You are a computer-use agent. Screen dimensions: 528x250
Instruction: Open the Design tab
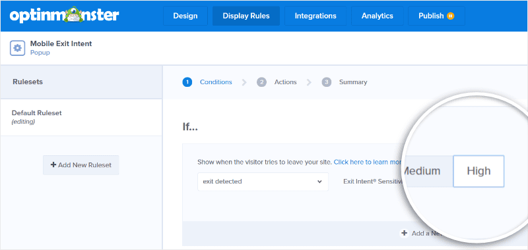[185, 16]
